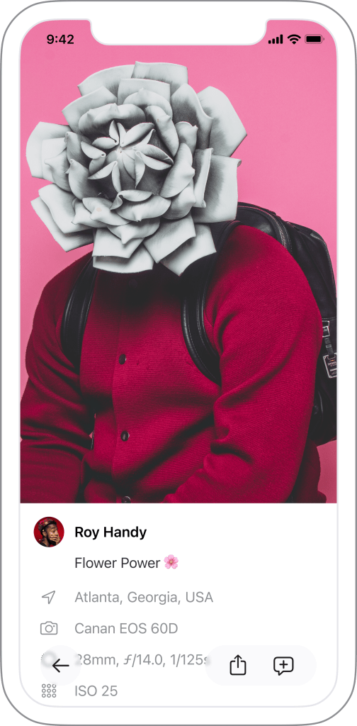Open the share sheet icon

pos(238,666)
